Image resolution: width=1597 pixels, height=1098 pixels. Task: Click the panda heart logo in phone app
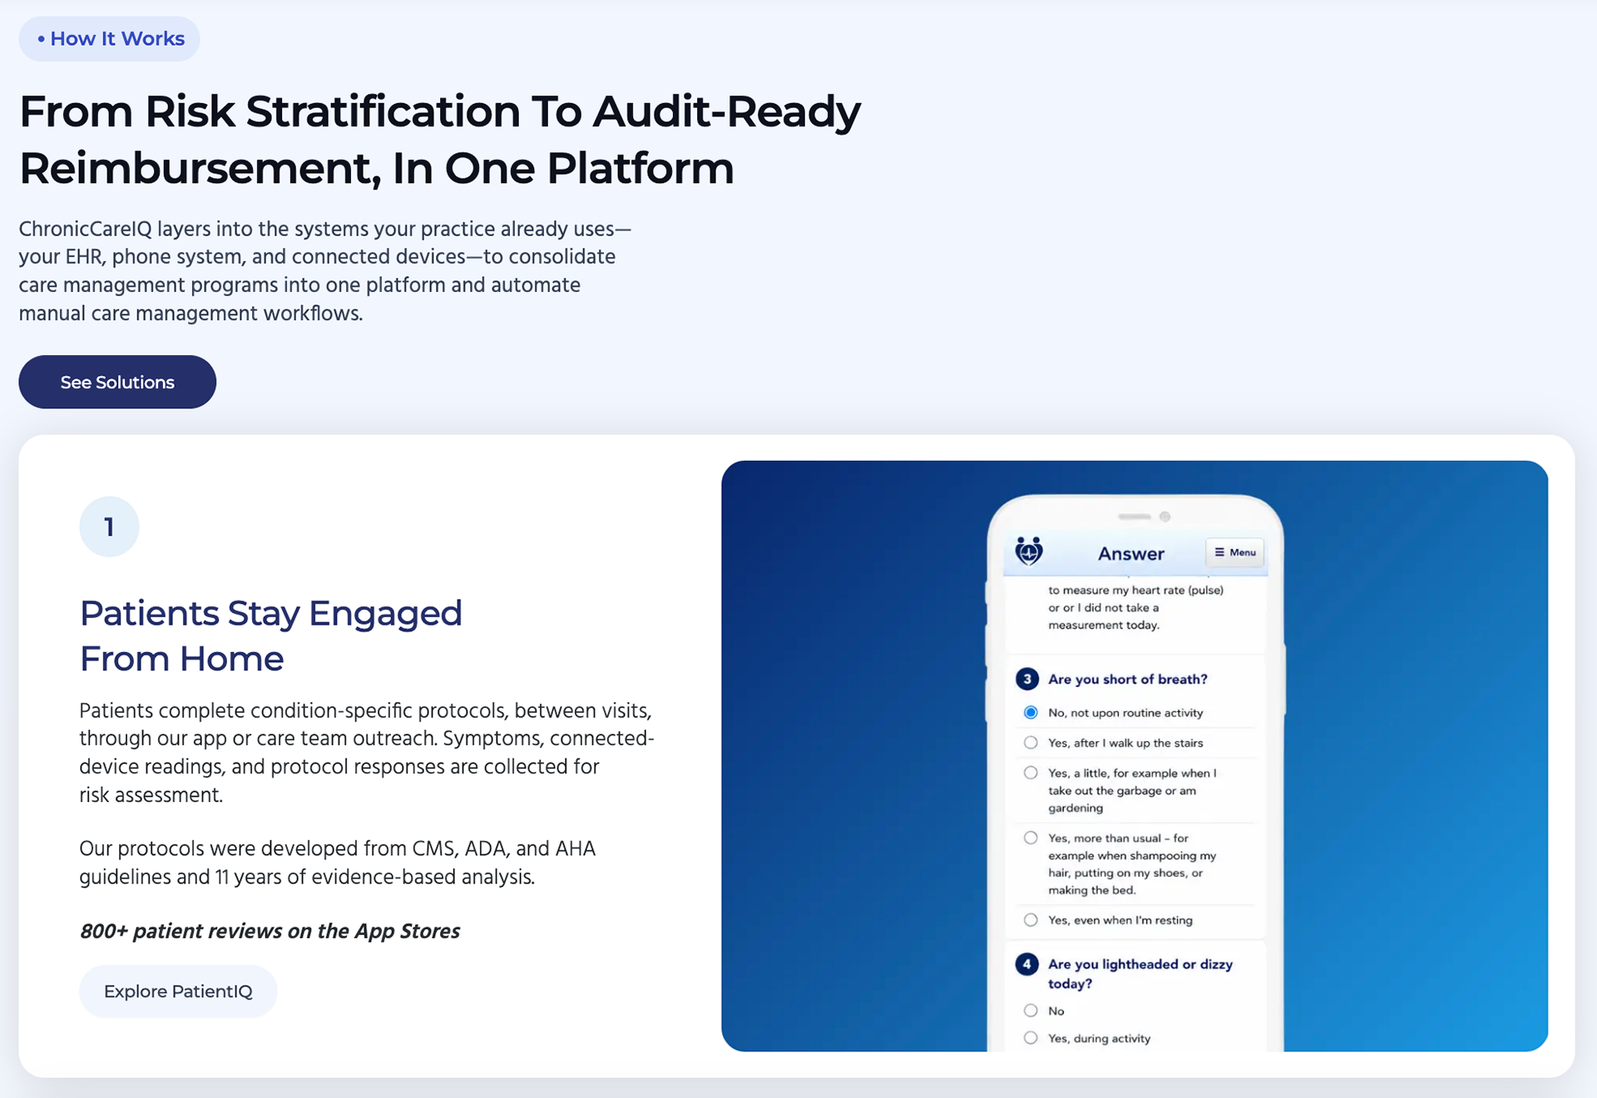[x=1029, y=551]
